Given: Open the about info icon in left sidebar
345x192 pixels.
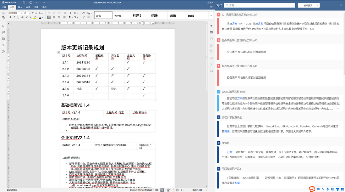Looking at the screenshot, I should (x=3, y=52).
